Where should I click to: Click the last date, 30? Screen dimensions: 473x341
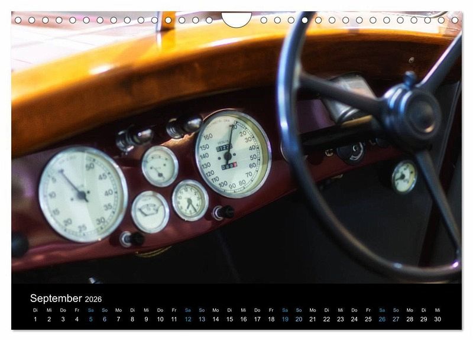tap(438, 320)
